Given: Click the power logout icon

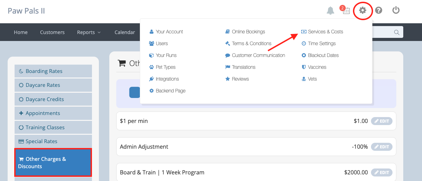Looking at the screenshot, I should pyautogui.click(x=396, y=10).
